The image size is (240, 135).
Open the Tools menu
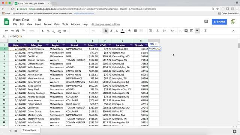pos(65,24)
